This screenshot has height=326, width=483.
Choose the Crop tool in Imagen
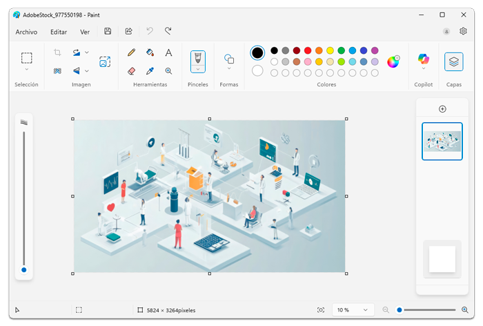pyautogui.click(x=57, y=52)
